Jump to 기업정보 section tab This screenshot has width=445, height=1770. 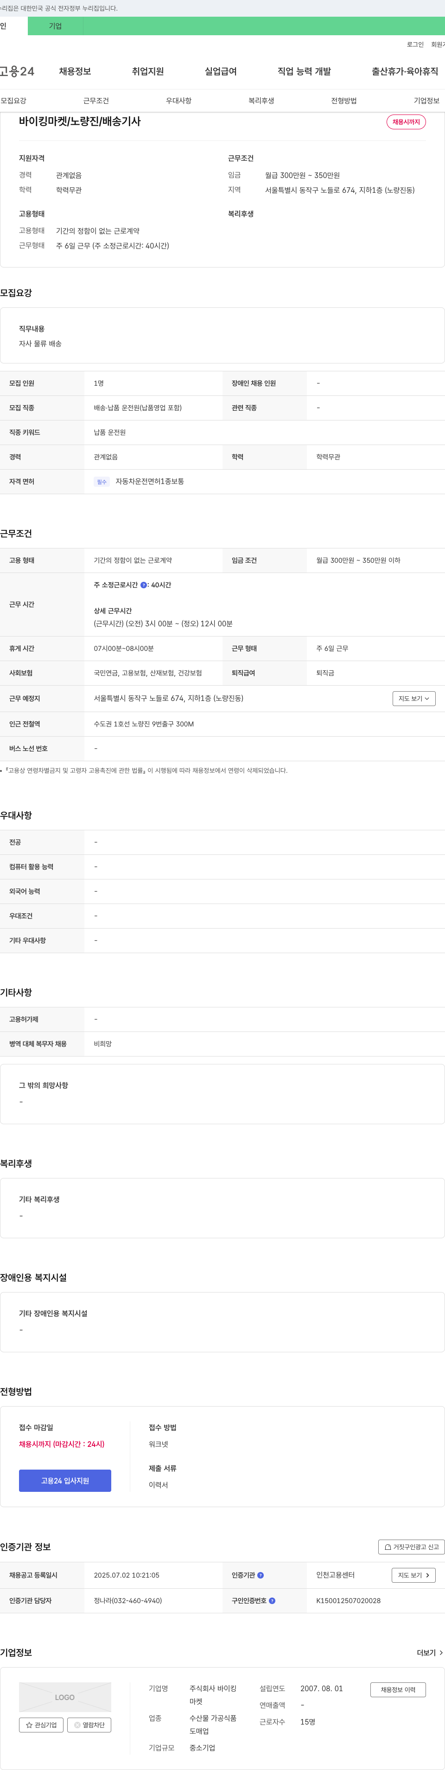point(426,100)
